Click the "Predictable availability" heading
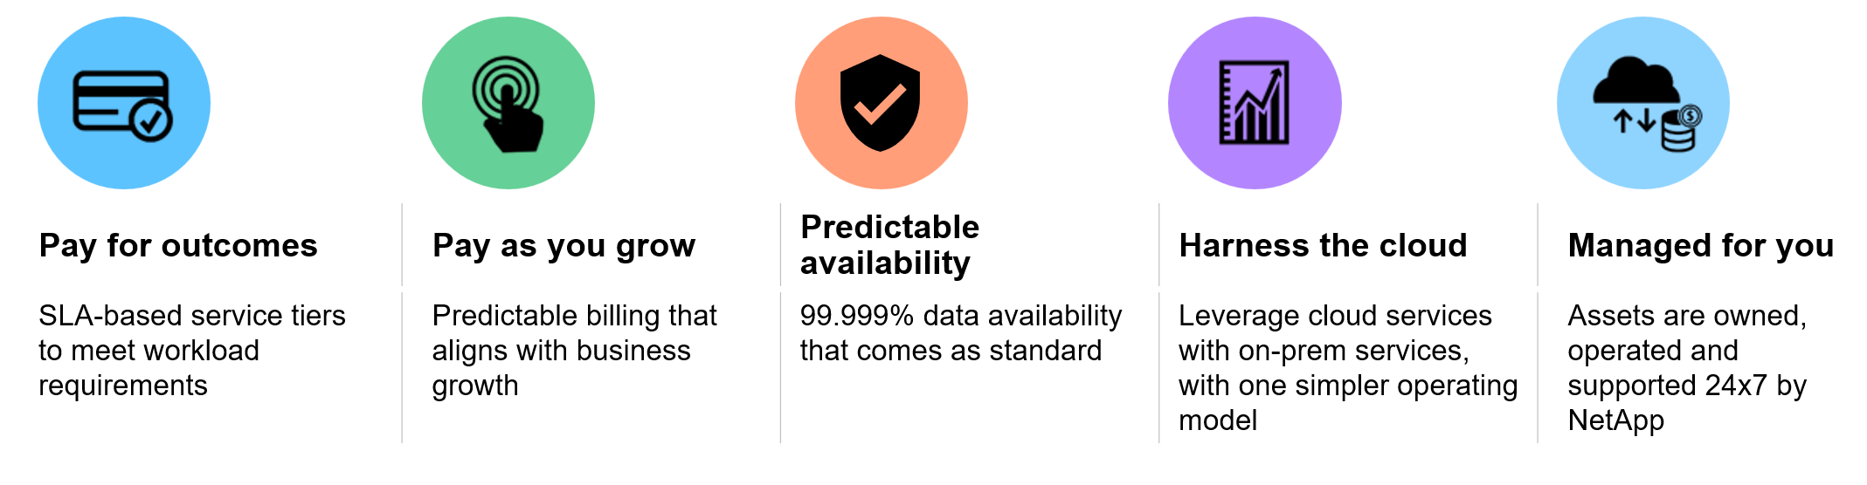 [x=889, y=245]
